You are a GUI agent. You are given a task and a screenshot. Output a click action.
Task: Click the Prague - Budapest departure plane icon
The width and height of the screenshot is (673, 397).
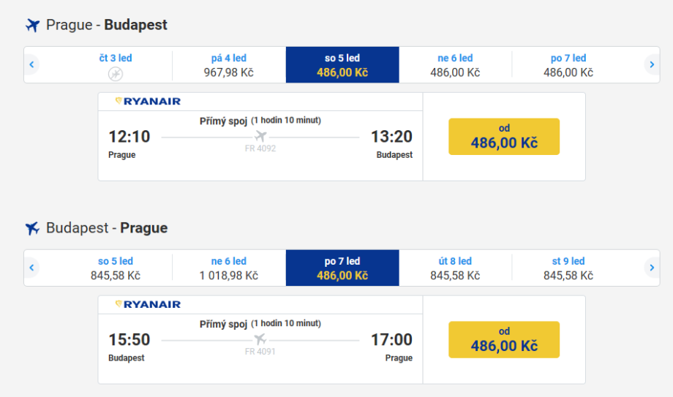(x=32, y=26)
